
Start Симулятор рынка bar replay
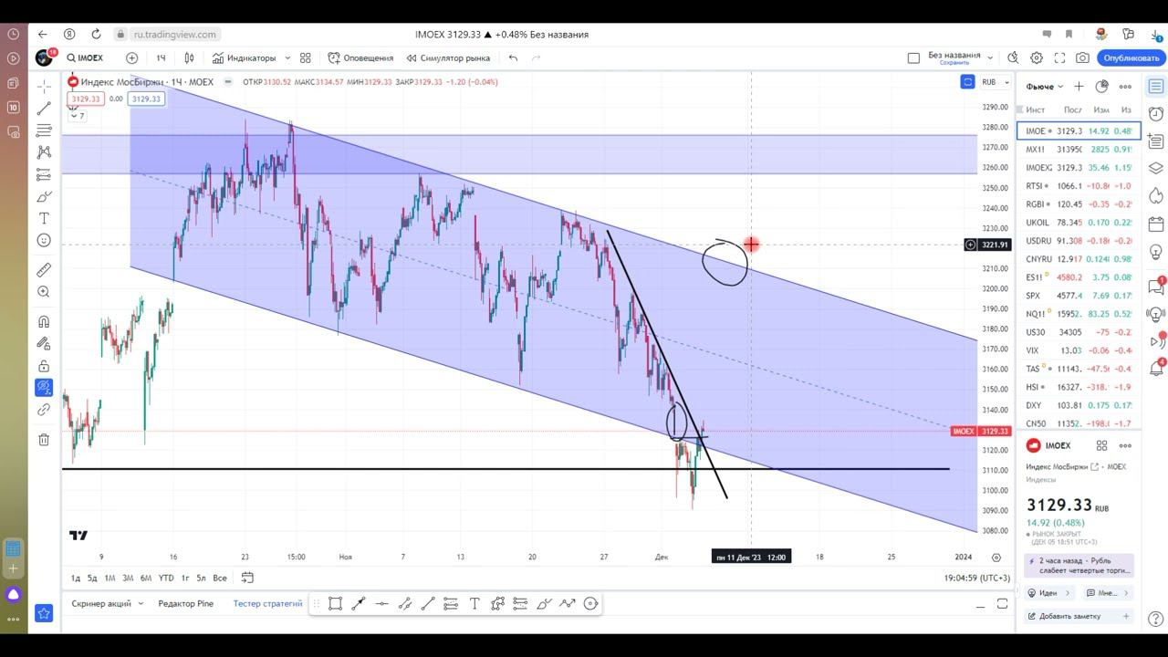448,57
